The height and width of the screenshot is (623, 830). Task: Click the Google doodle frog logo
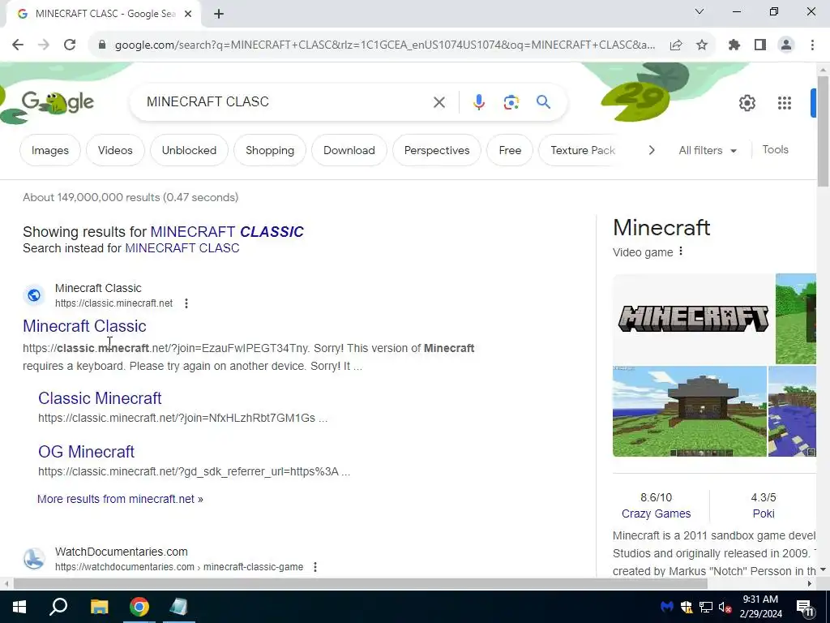point(58,102)
